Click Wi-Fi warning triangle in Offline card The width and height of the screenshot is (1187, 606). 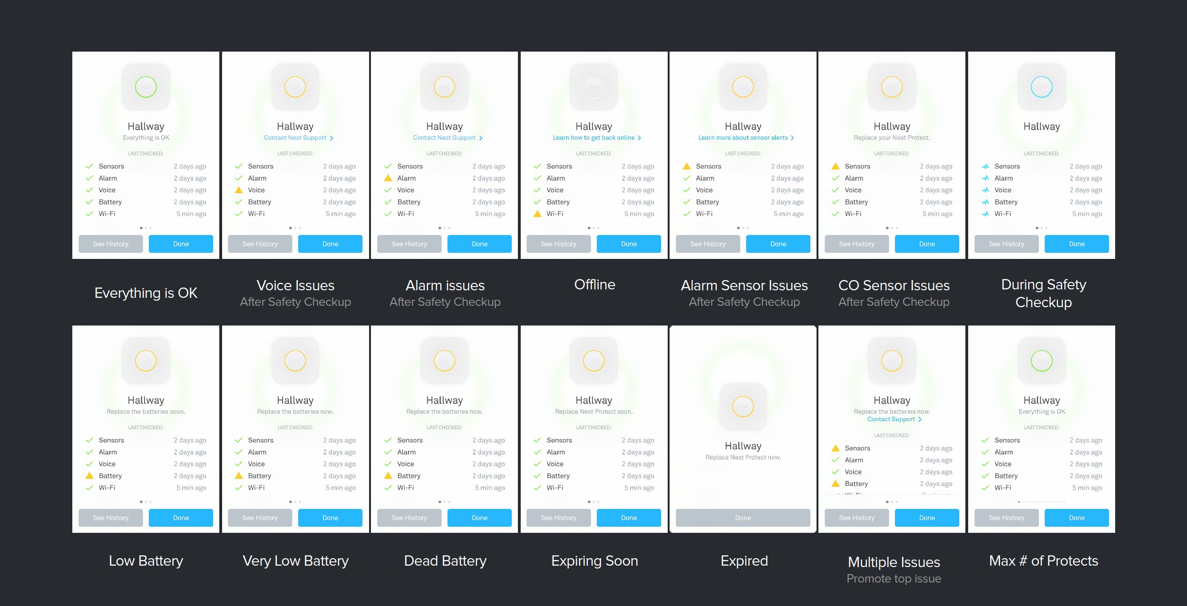537,214
